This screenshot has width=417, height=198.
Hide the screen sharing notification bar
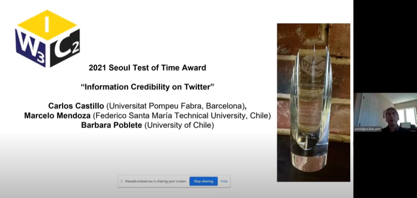pos(224,181)
